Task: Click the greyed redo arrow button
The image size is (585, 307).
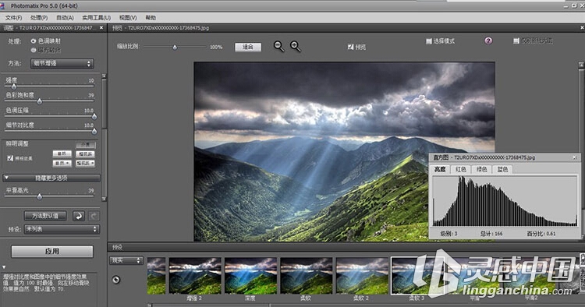Action: [x=94, y=216]
